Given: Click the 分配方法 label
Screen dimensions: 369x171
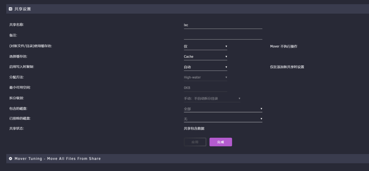Looking at the screenshot, I should click(x=17, y=77).
